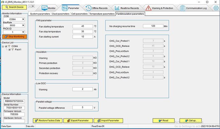Click the Offline Records clock icon
The height and width of the screenshot is (129, 220).
(x=88, y=8)
